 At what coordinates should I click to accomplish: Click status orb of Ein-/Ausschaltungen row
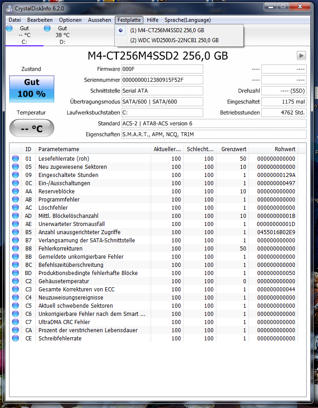click(x=15, y=183)
